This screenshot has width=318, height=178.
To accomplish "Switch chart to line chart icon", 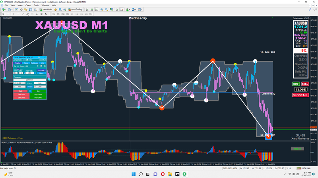I will (96, 9).
